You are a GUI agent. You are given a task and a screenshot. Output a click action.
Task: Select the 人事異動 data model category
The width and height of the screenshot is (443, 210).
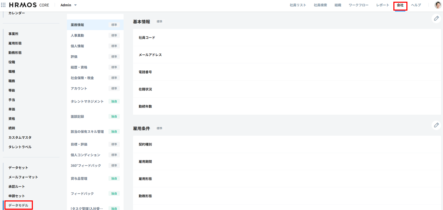(77, 36)
